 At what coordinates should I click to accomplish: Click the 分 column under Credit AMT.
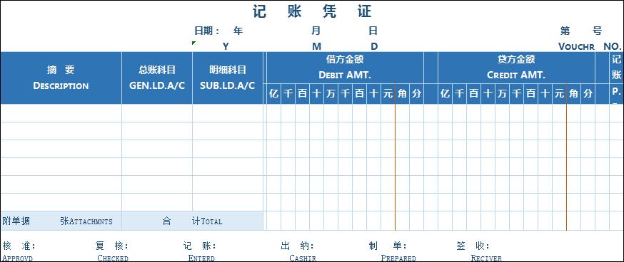[x=588, y=94]
